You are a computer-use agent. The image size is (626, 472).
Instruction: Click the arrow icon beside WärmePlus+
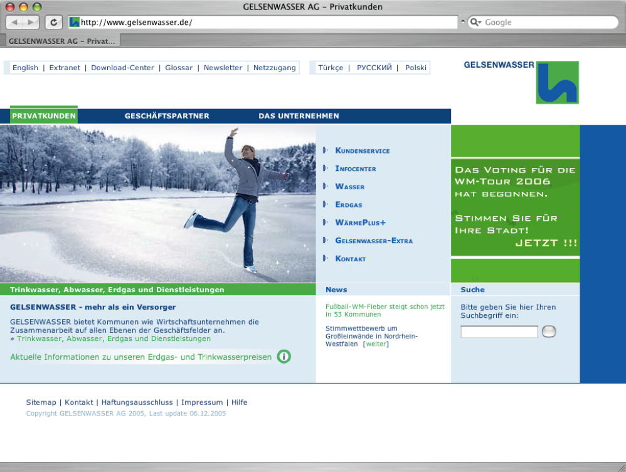(326, 223)
